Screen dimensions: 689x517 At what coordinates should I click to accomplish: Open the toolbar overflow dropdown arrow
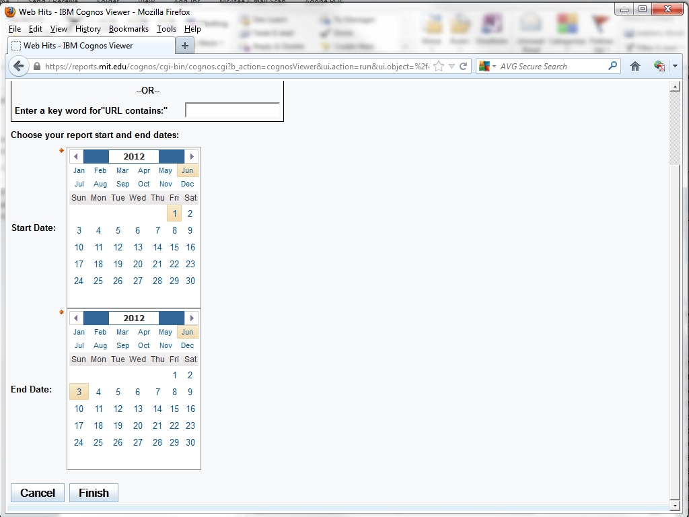tap(675, 66)
